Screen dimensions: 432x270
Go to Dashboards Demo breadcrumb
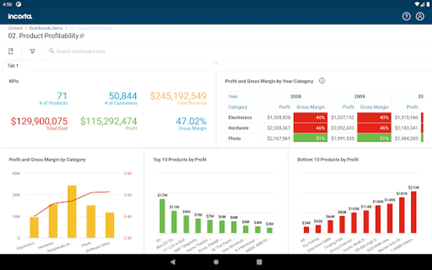46,28
